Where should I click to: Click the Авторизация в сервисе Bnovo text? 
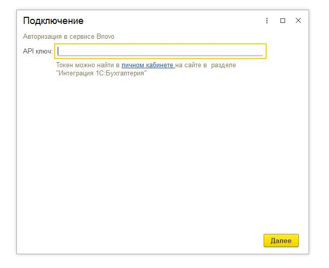click(x=68, y=36)
